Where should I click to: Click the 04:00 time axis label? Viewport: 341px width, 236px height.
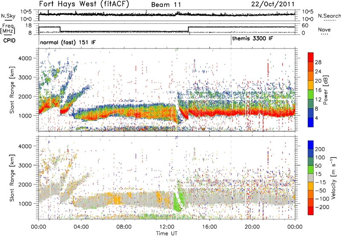(81, 227)
